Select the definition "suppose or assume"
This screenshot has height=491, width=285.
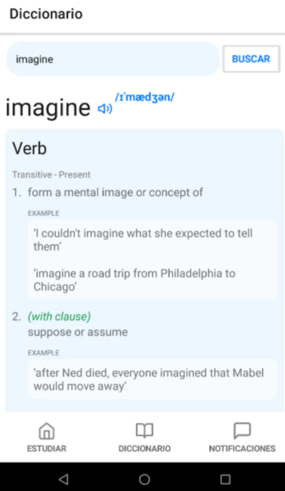78,332
